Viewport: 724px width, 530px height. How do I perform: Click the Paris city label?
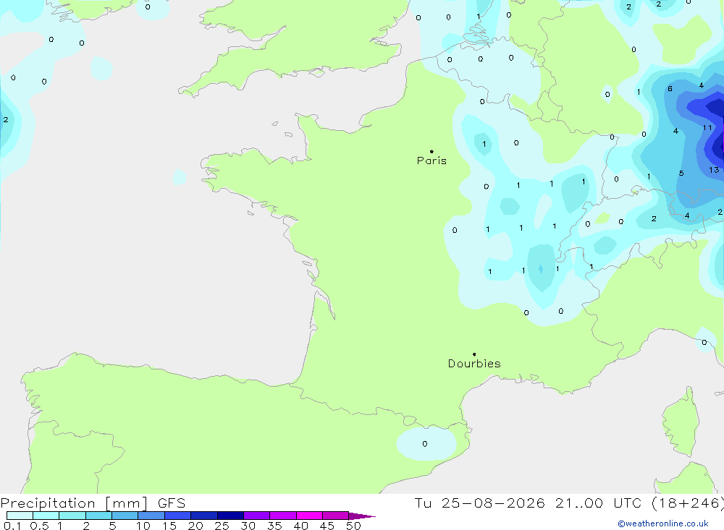pyautogui.click(x=432, y=161)
